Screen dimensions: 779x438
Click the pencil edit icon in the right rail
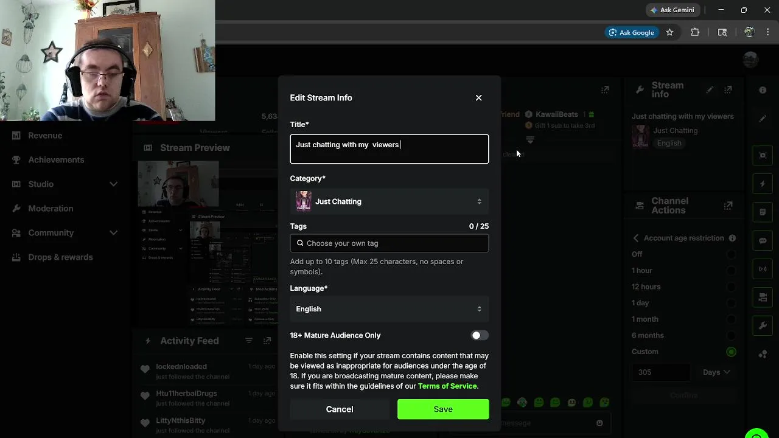point(763,119)
